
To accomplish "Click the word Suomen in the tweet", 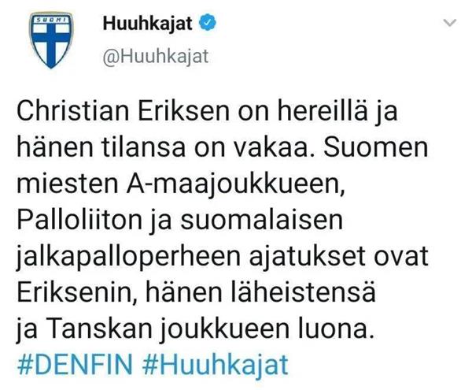I will point(376,147).
